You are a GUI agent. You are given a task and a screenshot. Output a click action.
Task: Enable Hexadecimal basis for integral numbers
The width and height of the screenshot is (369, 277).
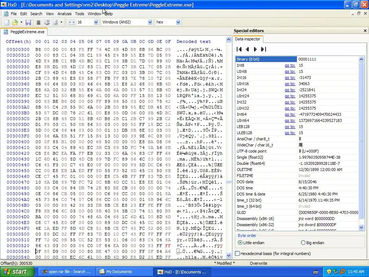tap(273, 254)
